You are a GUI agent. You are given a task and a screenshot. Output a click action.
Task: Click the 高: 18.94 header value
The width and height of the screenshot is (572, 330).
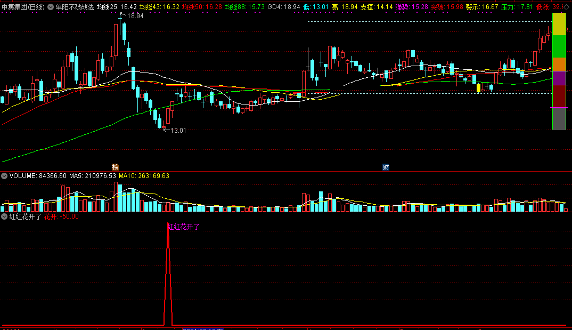(x=345, y=7)
